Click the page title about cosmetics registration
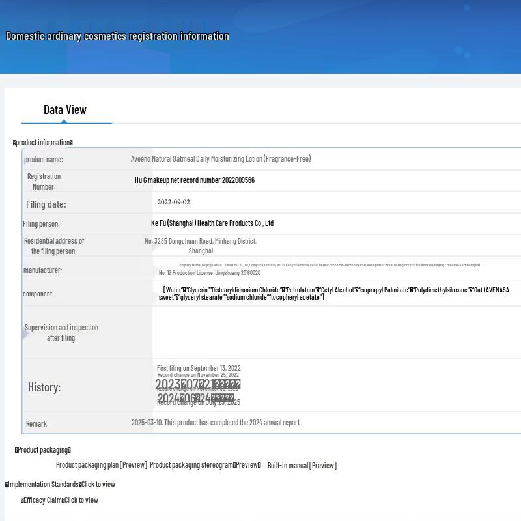The height and width of the screenshot is (521, 521). tap(117, 36)
